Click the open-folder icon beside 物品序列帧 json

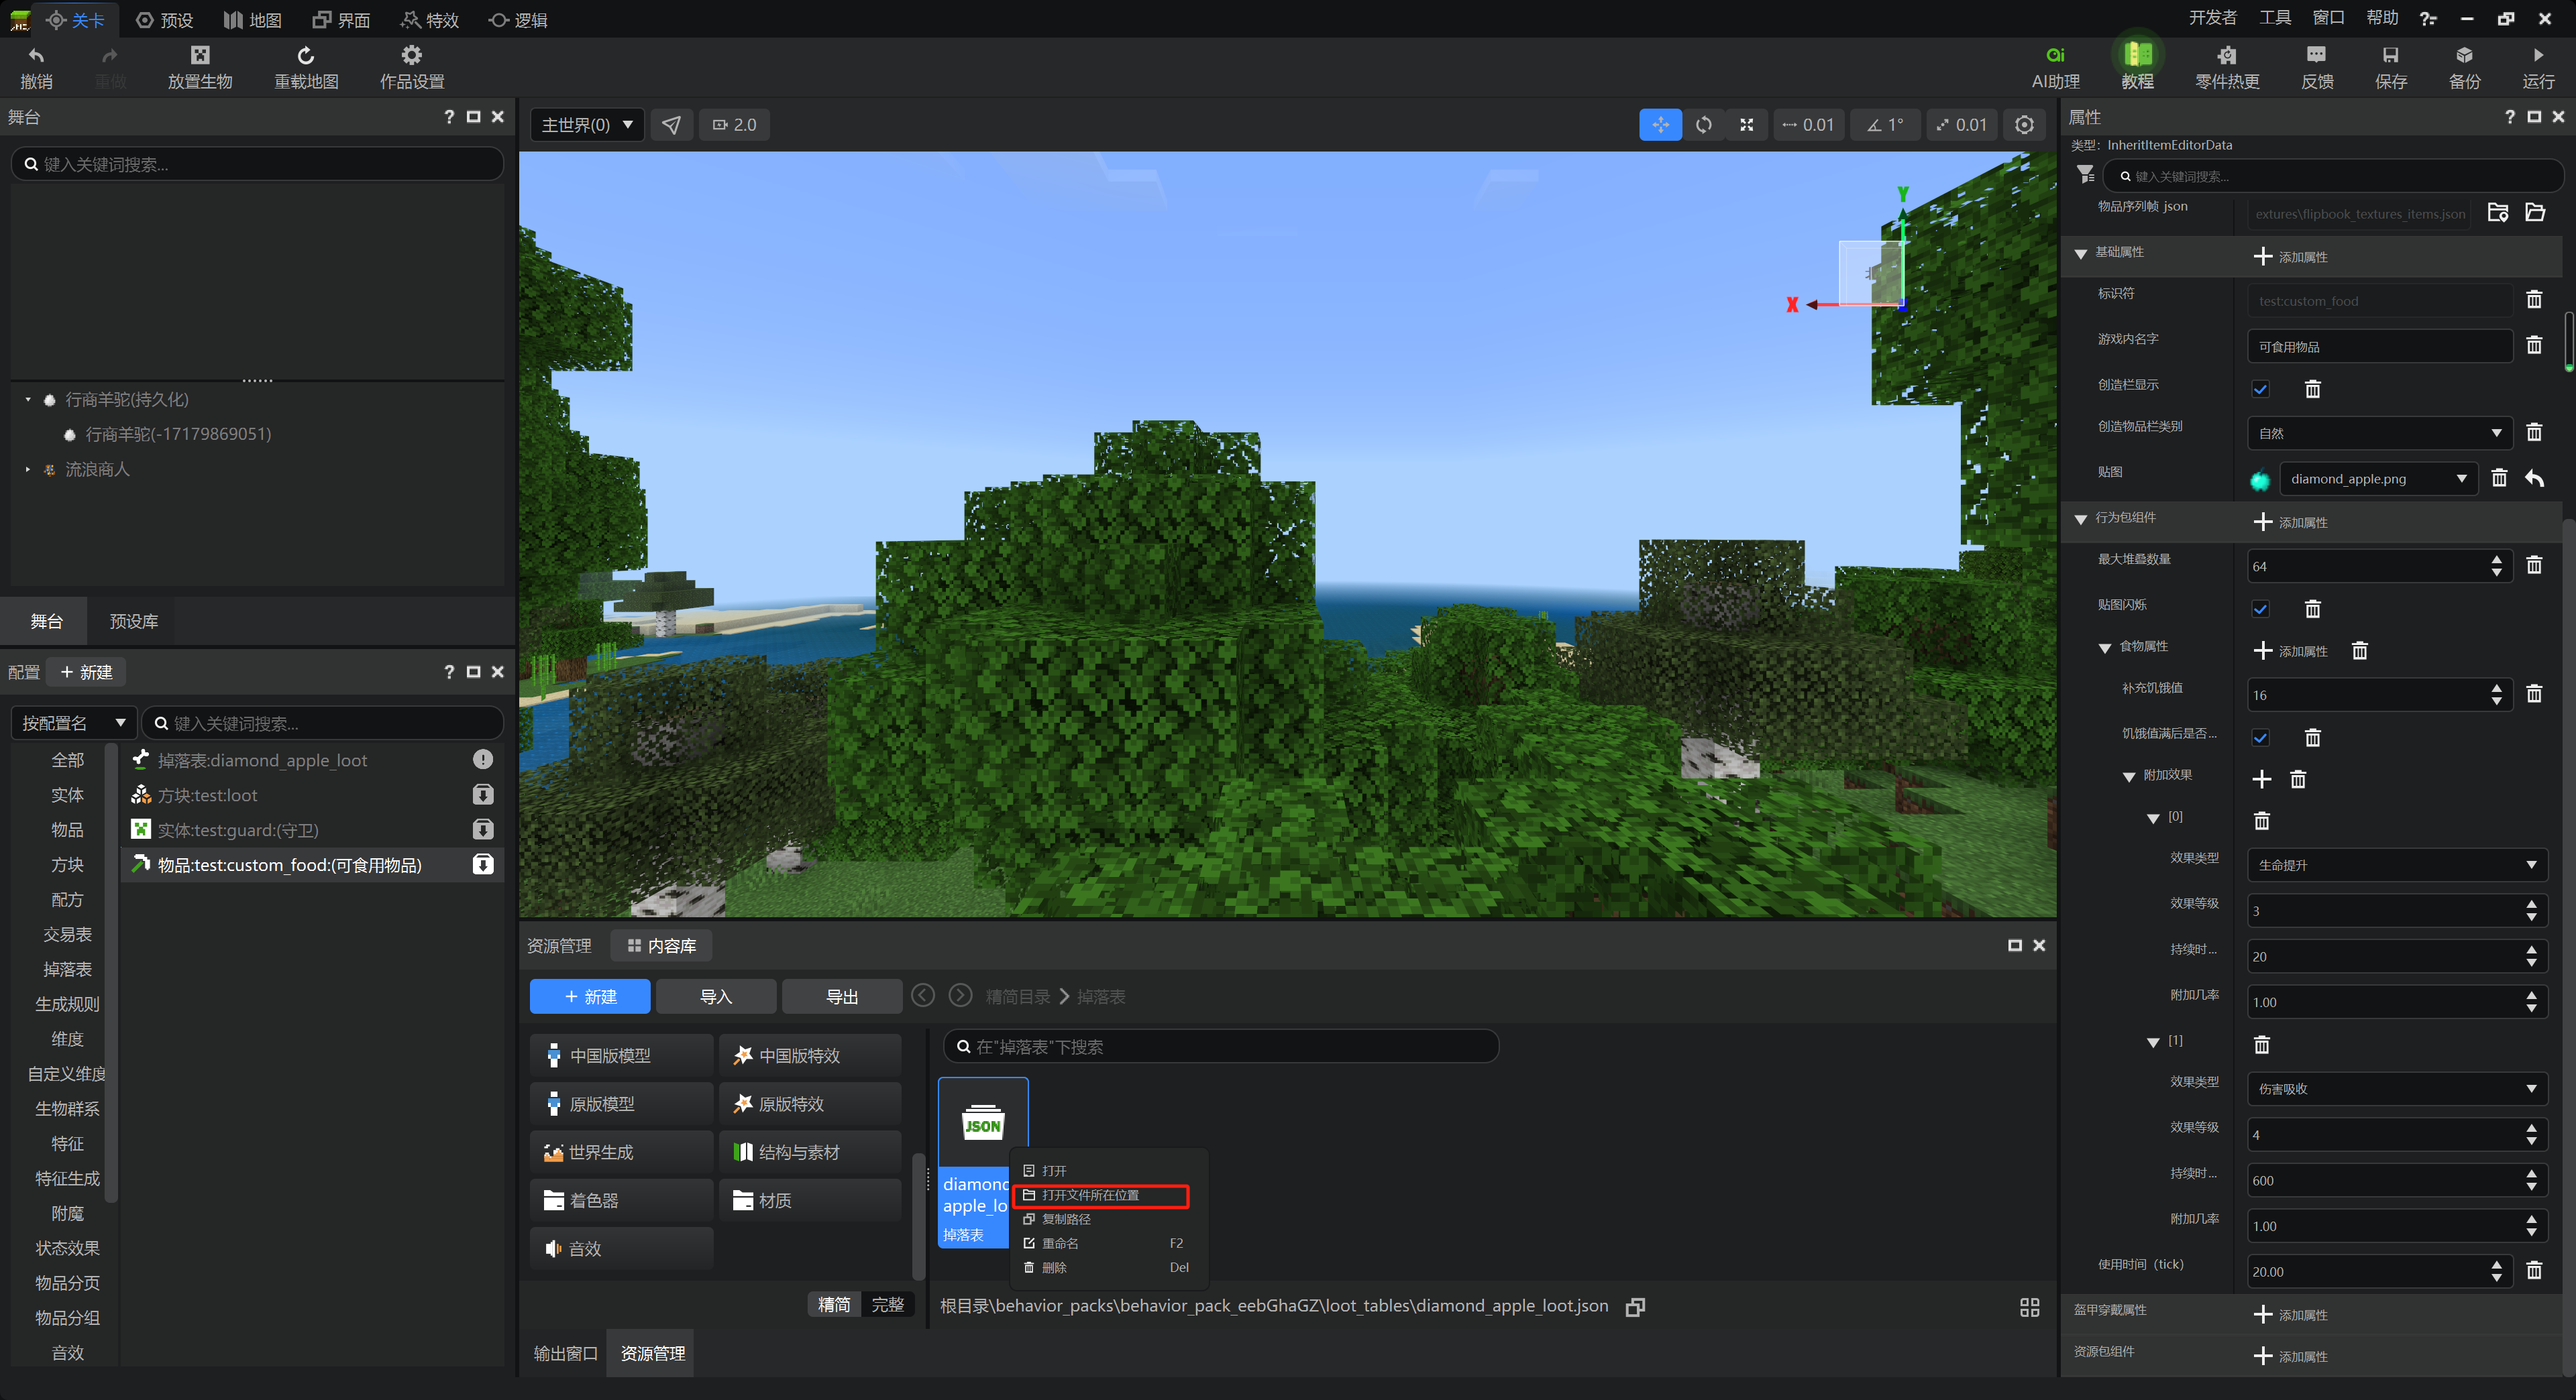(2534, 212)
